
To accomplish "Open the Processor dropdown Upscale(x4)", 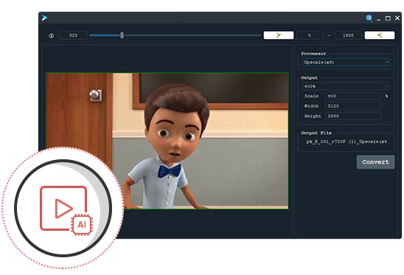I will click(x=346, y=62).
